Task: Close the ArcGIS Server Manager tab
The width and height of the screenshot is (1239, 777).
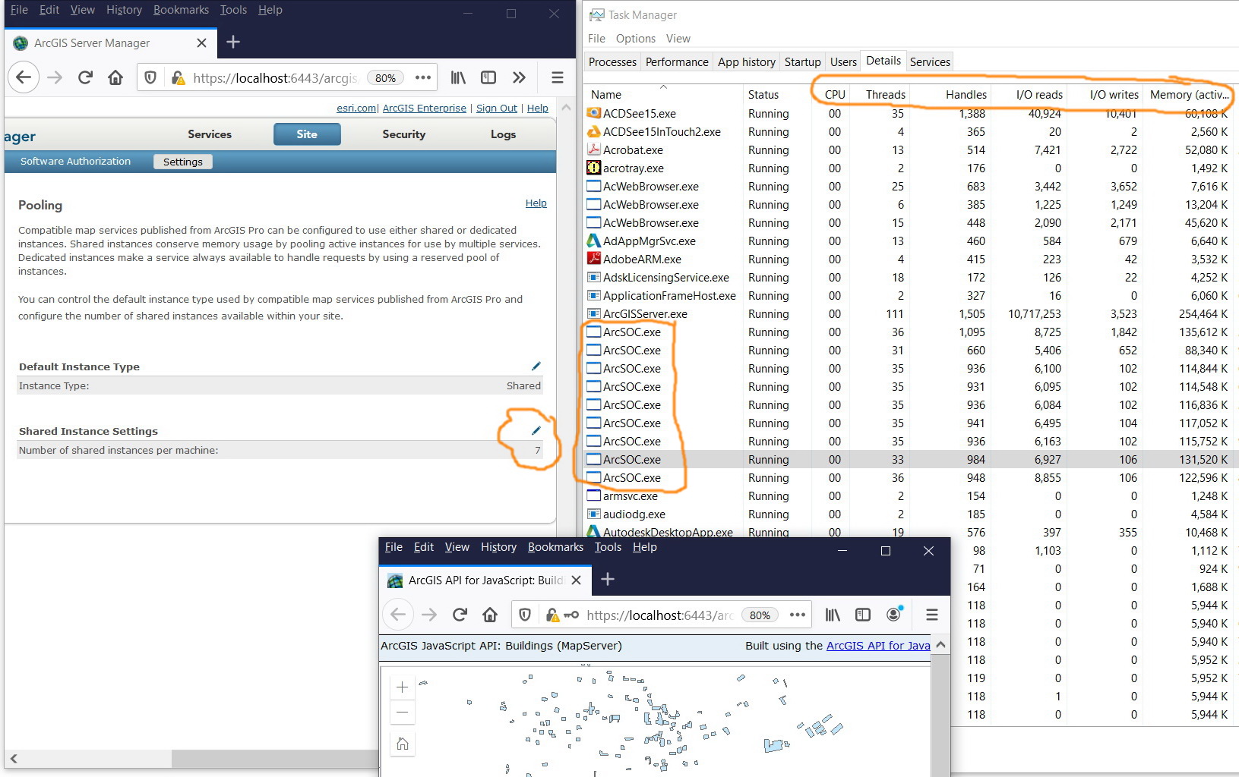Action: [x=201, y=42]
